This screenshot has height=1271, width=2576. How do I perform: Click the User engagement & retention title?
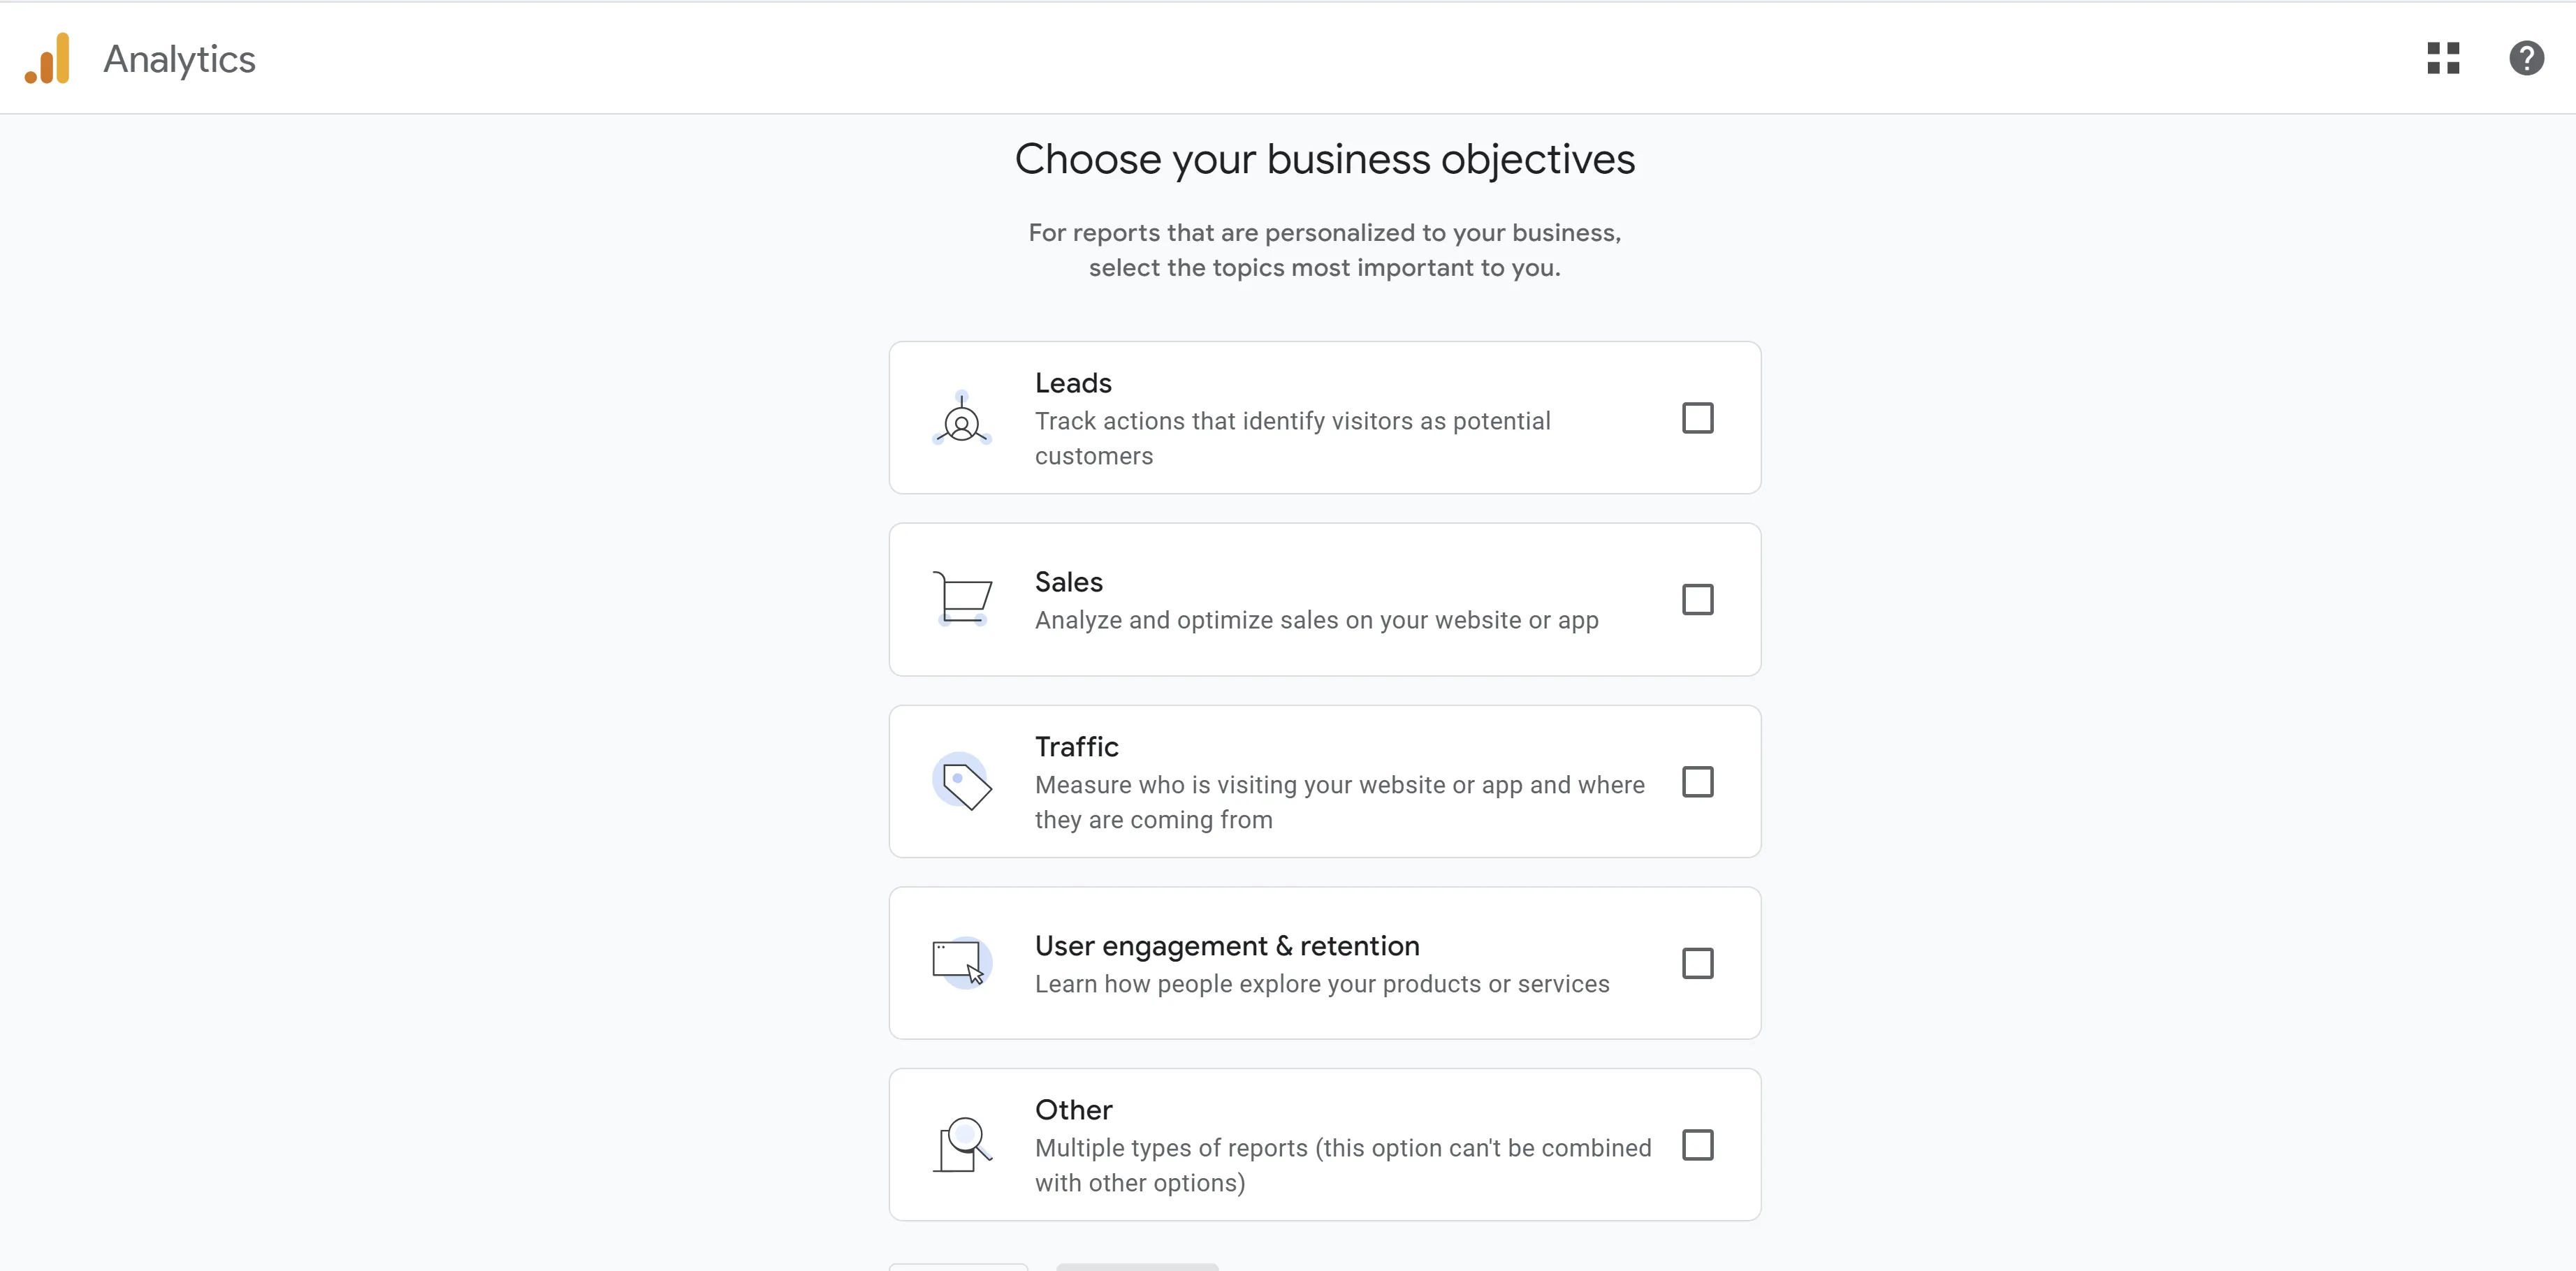coord(1227,946)
